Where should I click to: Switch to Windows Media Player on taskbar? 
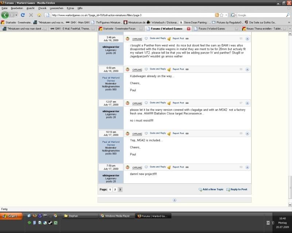click(116, 216)
